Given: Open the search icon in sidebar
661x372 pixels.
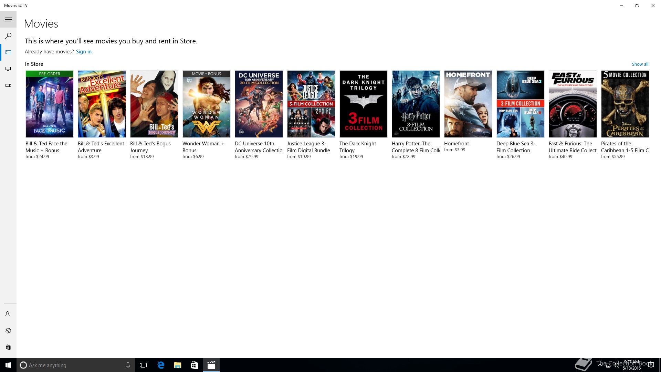Looking at the screenshot, I should tap(8, 36).
